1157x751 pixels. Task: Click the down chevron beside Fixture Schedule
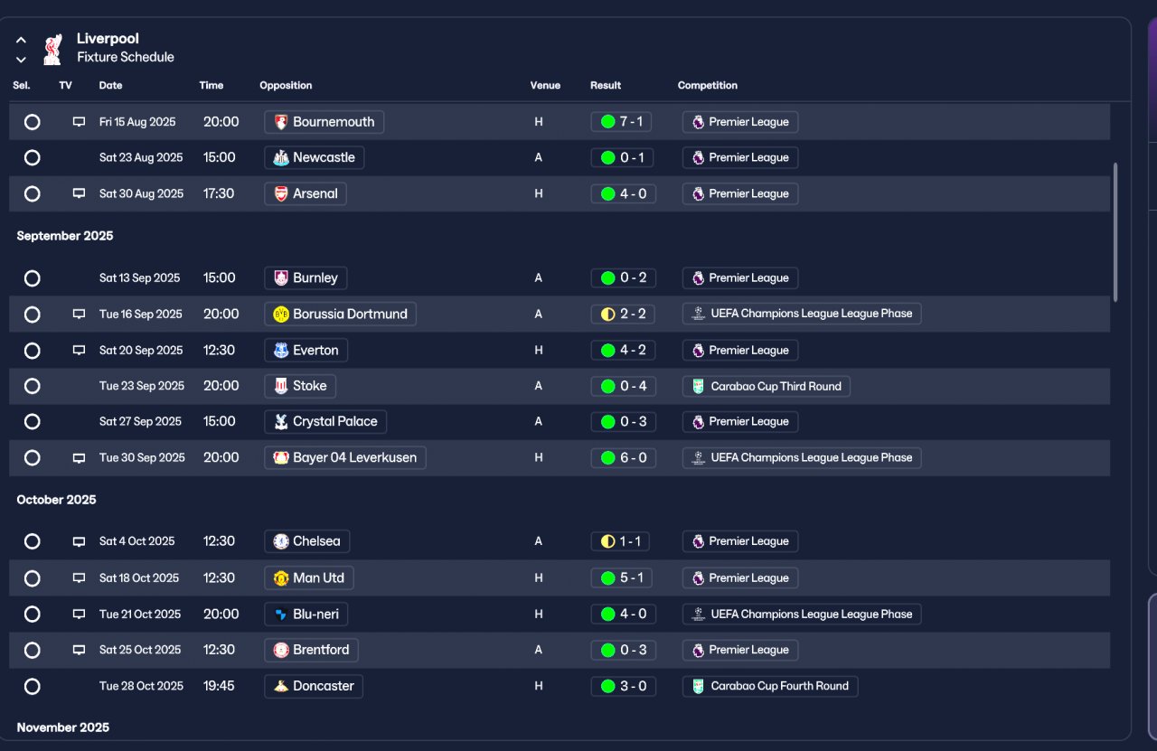point(21,60)
